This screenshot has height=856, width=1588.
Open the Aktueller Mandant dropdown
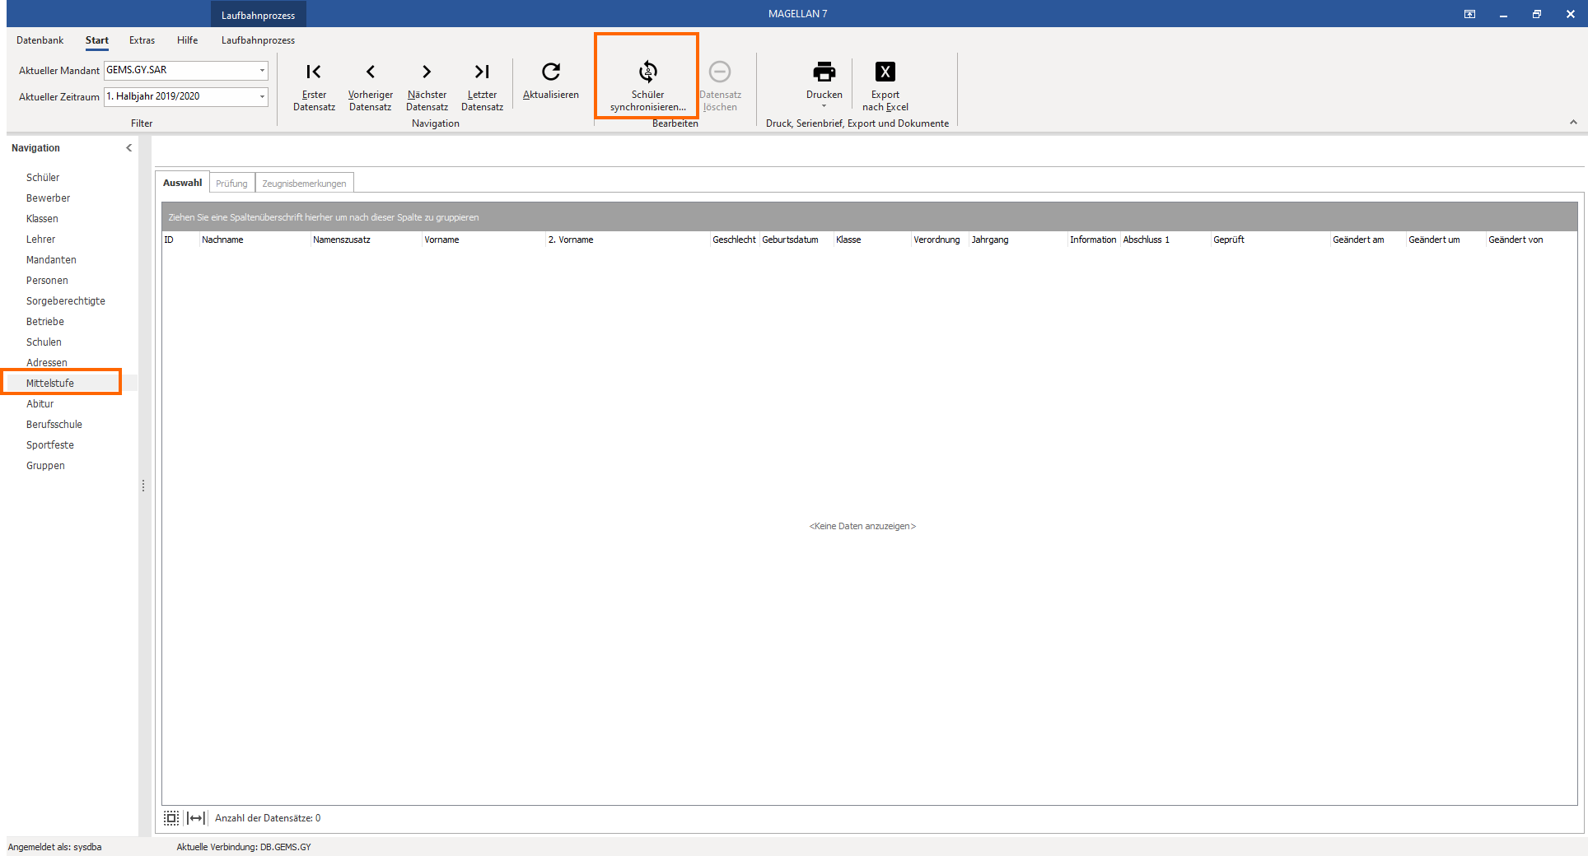(263, 70)
